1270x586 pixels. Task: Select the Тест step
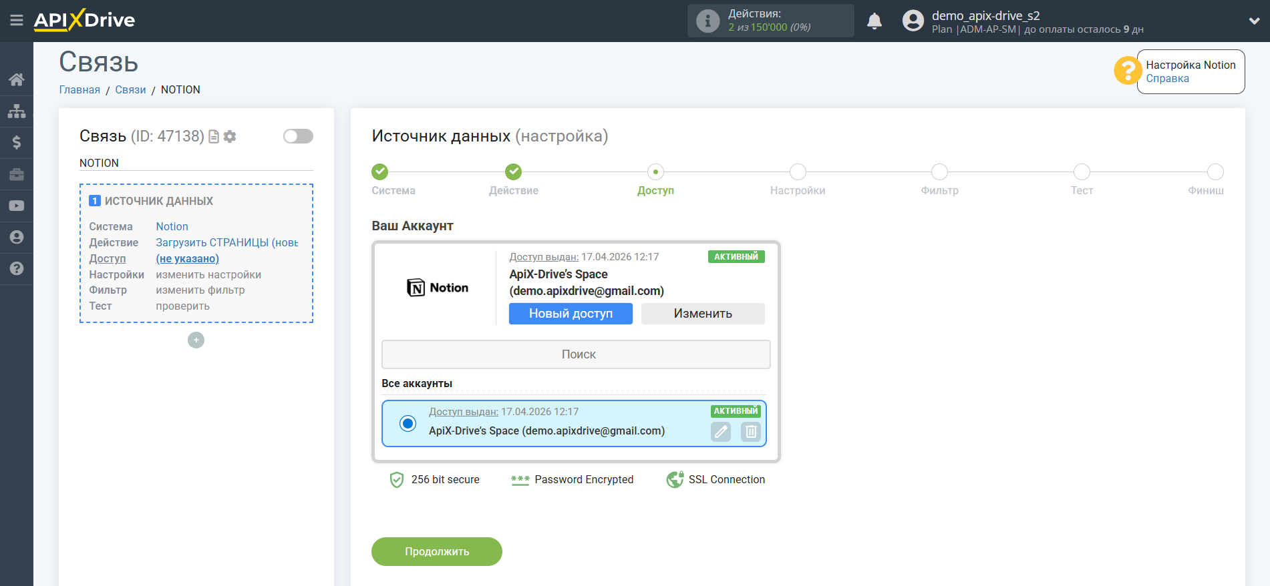click(1082, 172)
